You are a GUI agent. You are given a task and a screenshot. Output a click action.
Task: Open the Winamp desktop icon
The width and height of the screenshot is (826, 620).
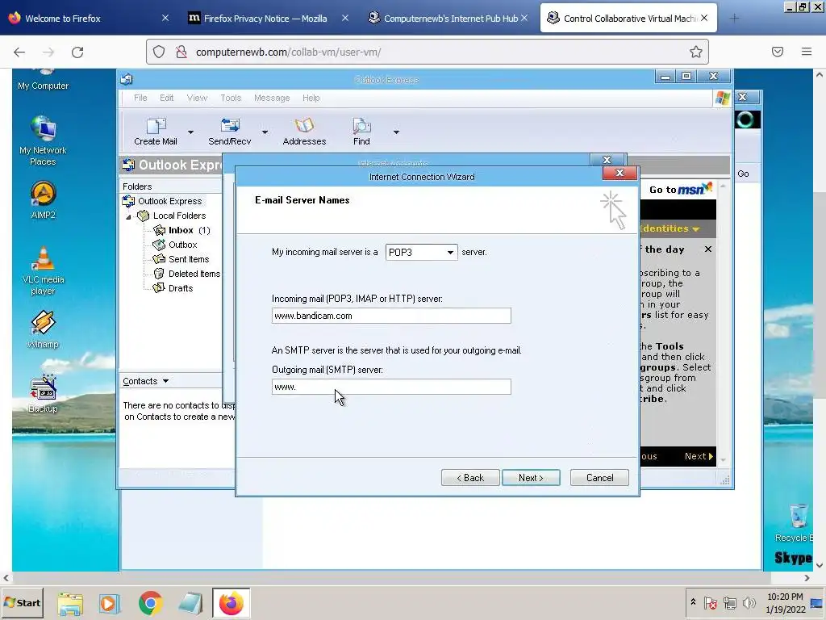[x=44, y=329]
